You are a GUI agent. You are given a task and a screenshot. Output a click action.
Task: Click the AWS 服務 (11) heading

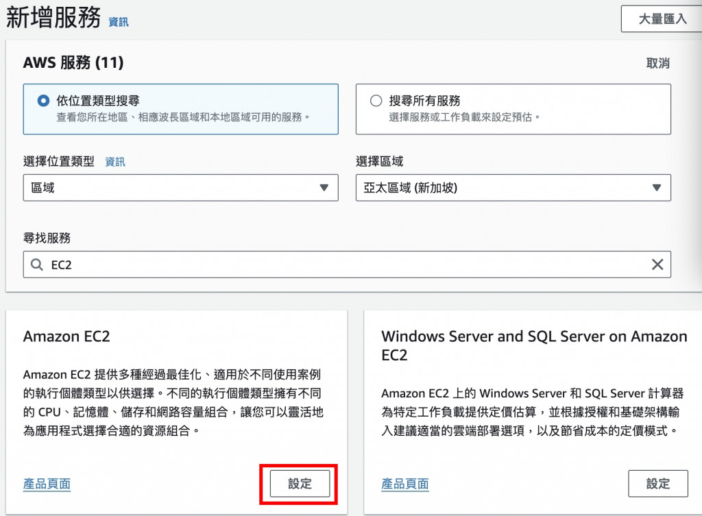point(73,62)
